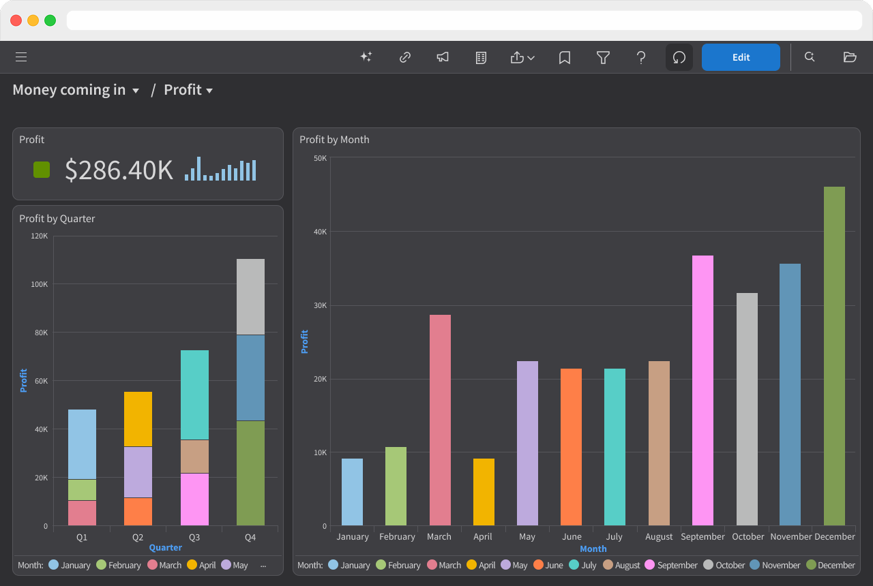Click the March bar in monthly chart
The width and height of the screenshot is (873, 586).
pos(440,420)
